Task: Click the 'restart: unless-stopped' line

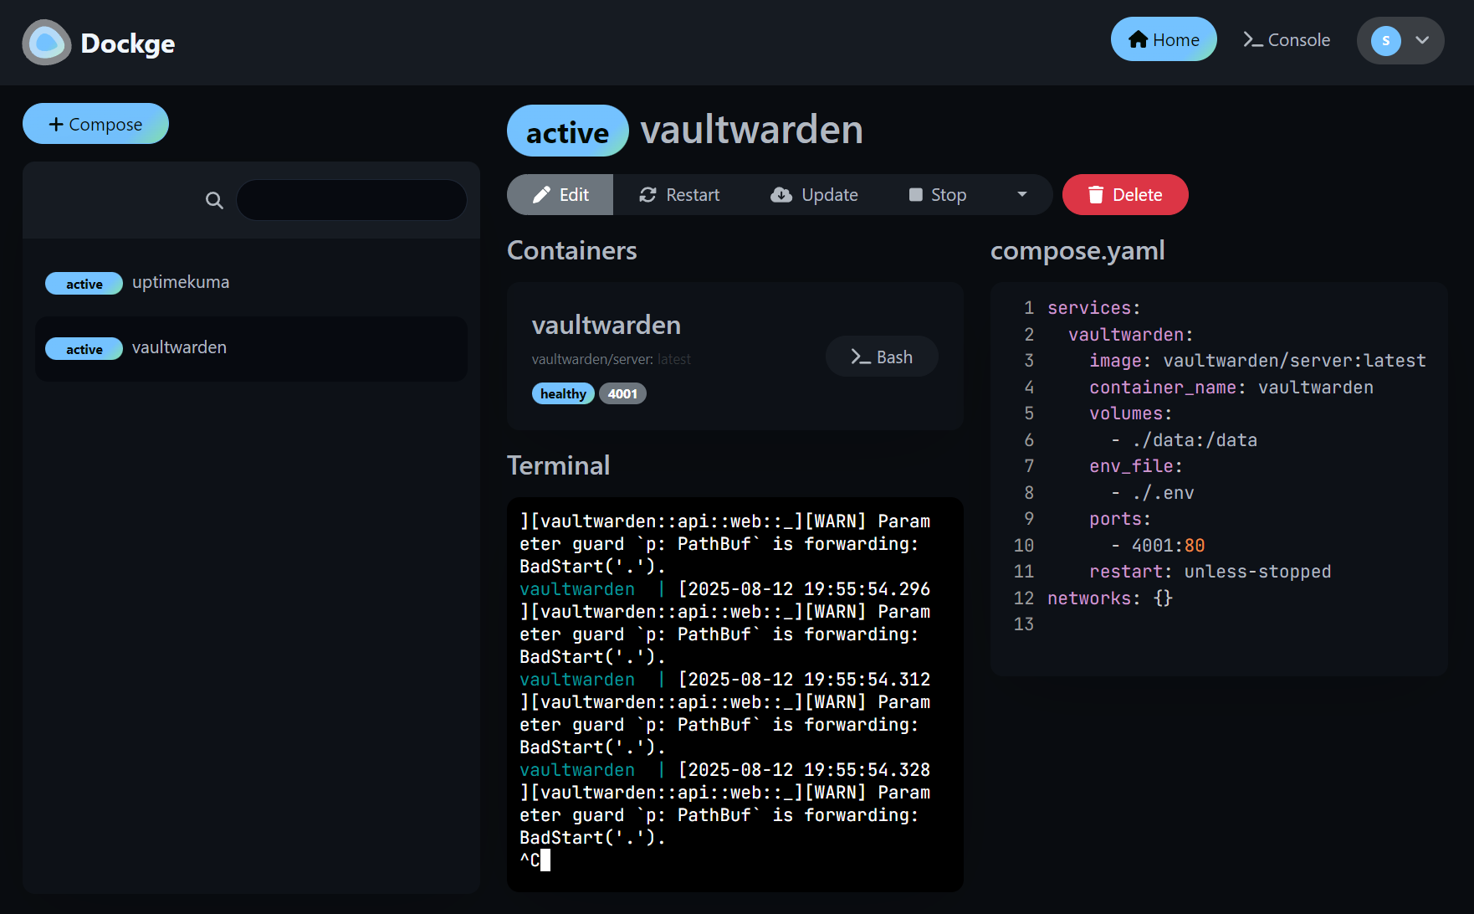Action: pyautogui.click(x=1210, y=572)
